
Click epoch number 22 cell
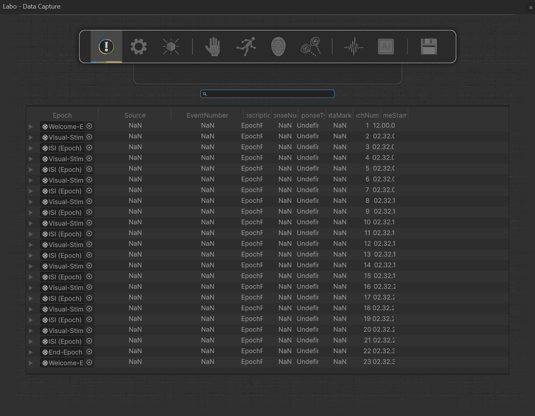(367, 351)
